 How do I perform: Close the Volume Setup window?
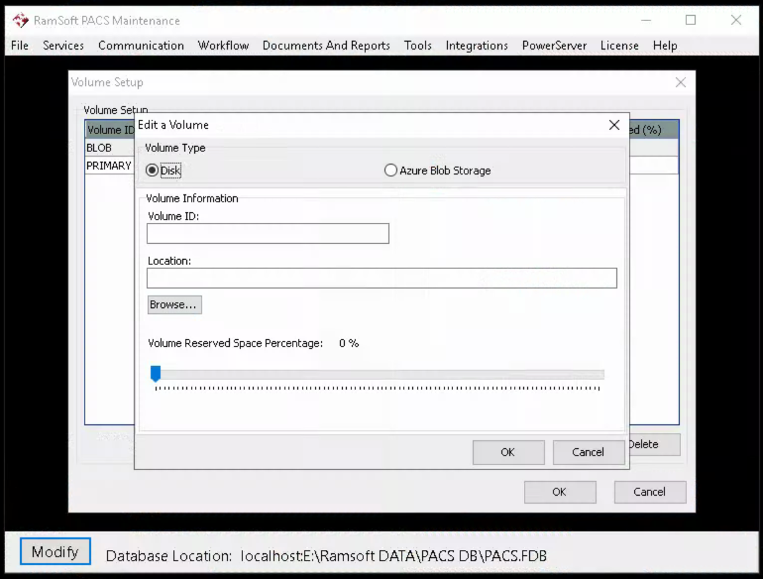680,83
